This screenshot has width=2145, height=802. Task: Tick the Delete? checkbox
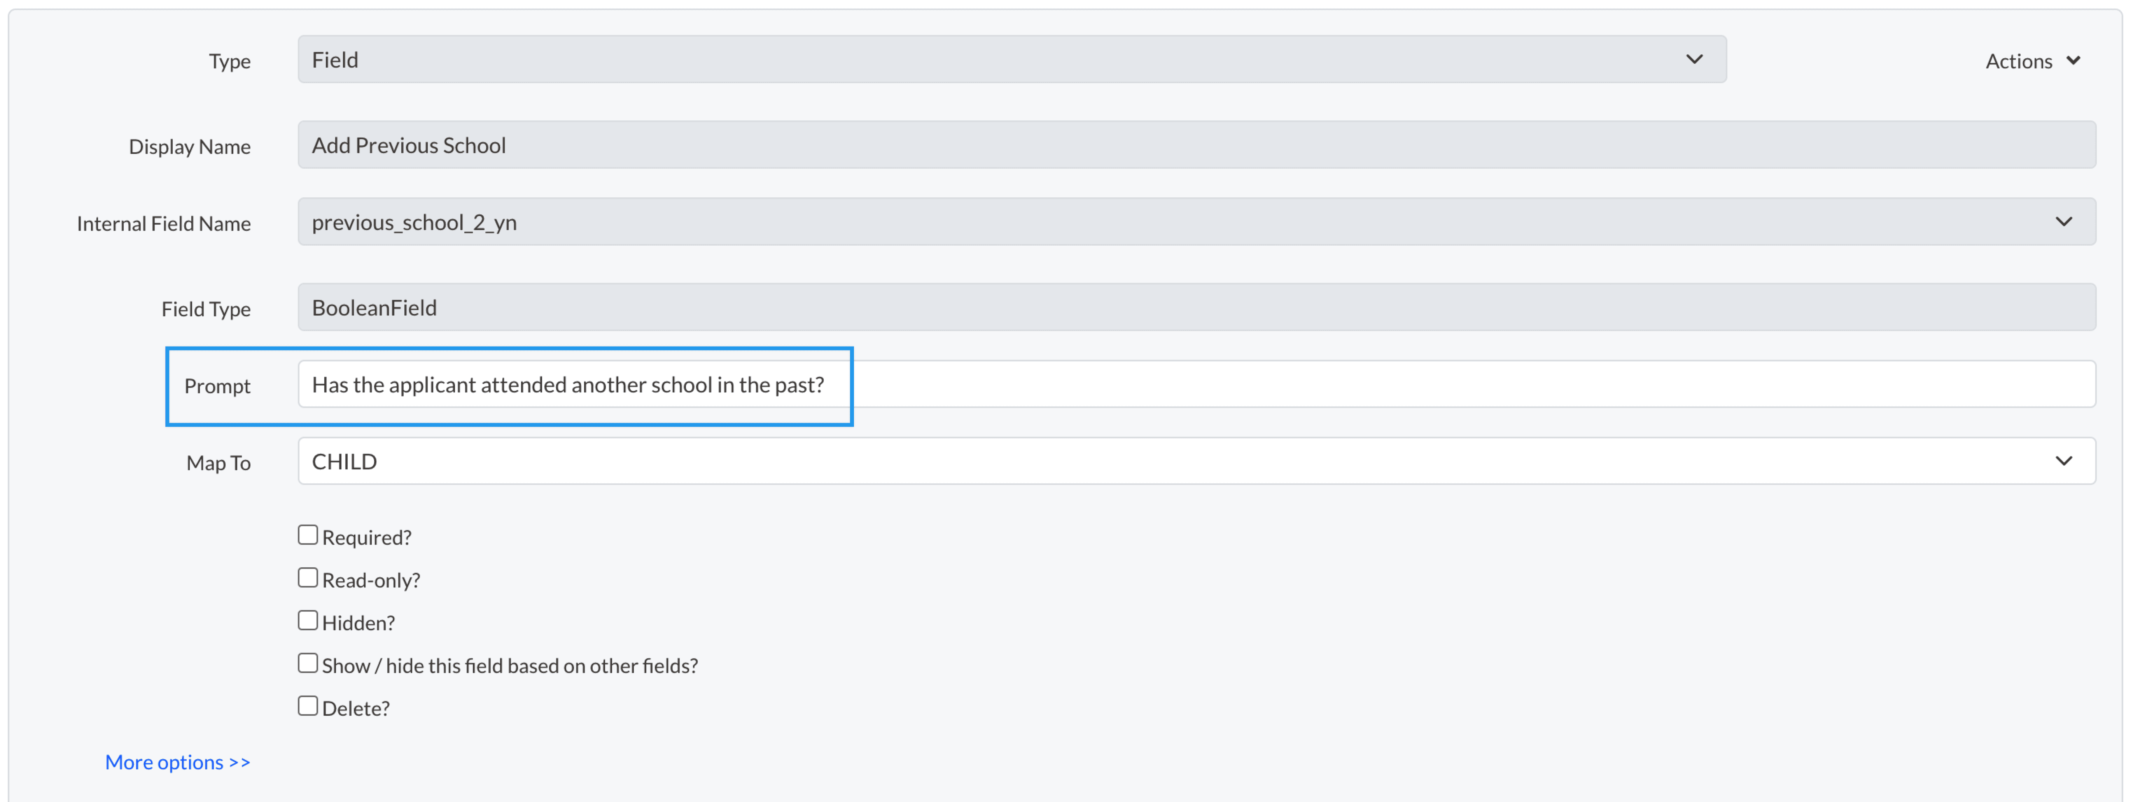pyautogui.click(x=308, y=706)
